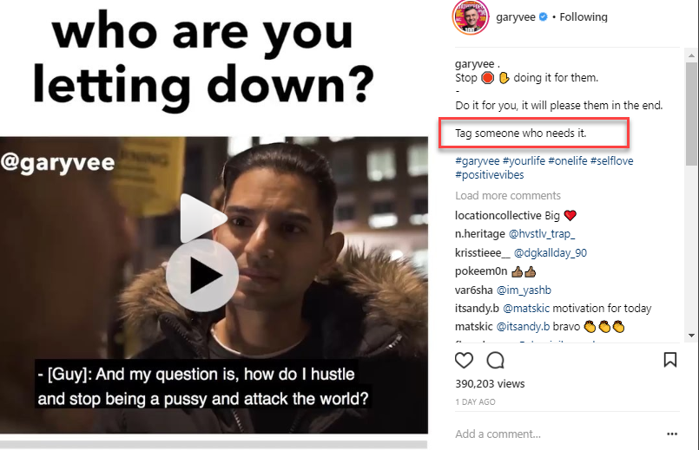Visit @dgkallday_90 mentioned profile
The width and height of the screenshot is (699, 450).
[551, 253]
